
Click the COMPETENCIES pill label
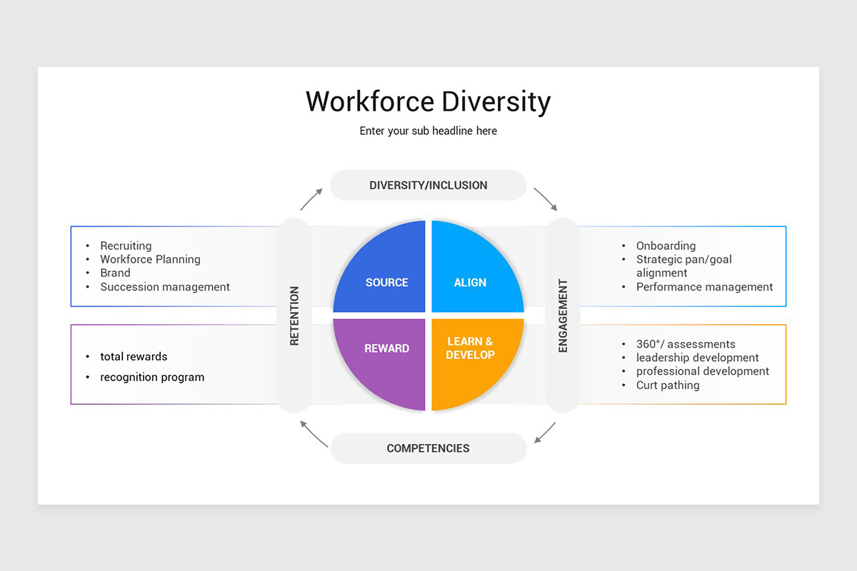click(x=428, y=448)
